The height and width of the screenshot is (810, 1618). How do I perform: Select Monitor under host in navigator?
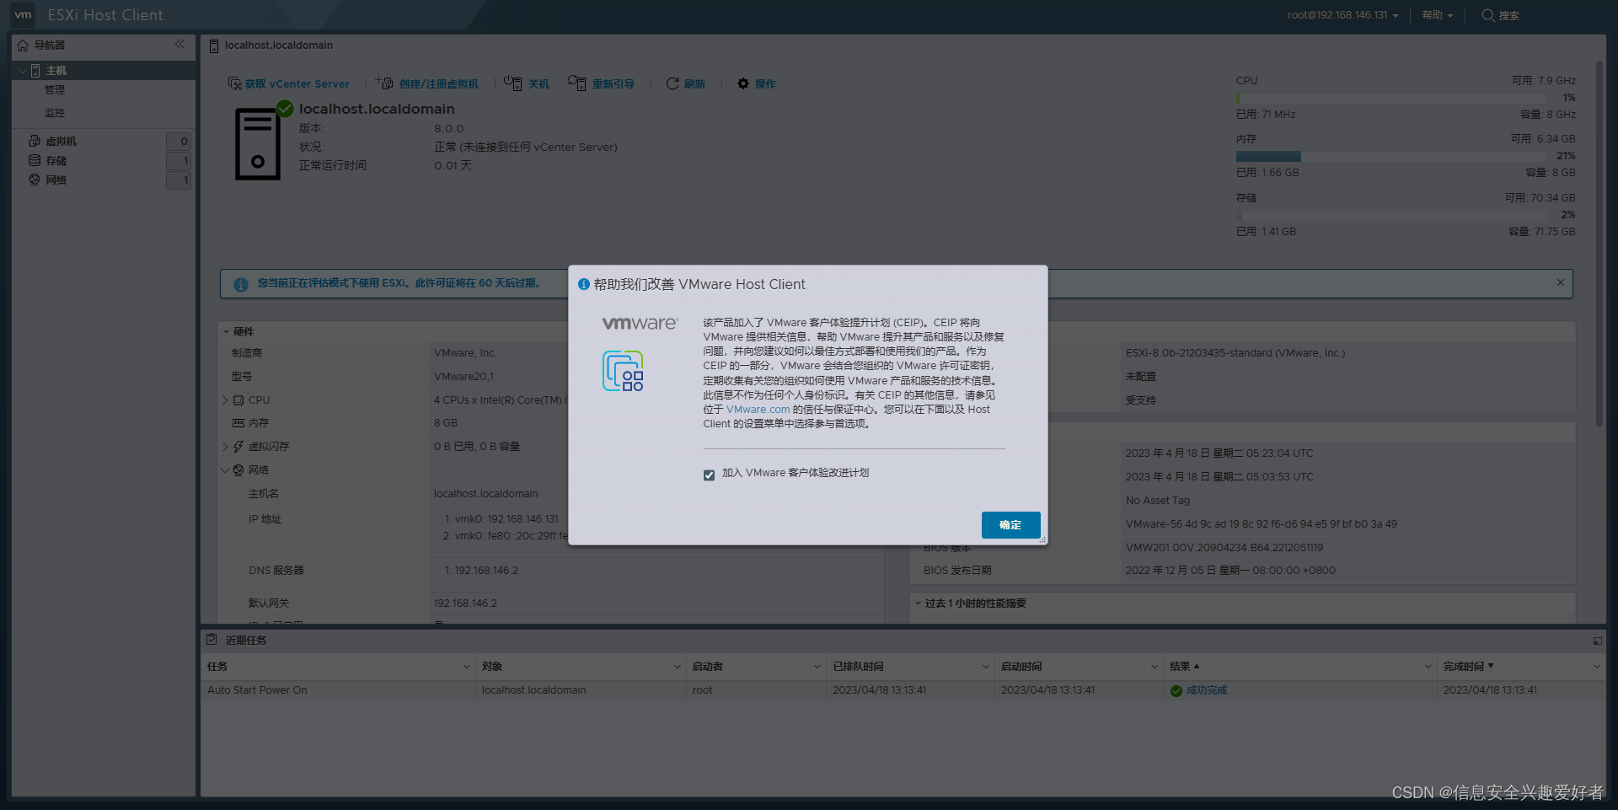tap(55, 113)
